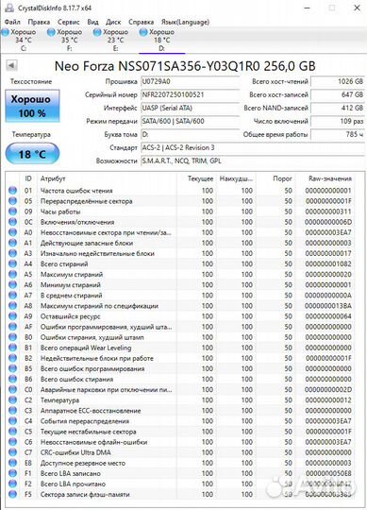Click the Прошивка field U0729A0
Viewport: 367px width, 510px height.
coord(190,81)
